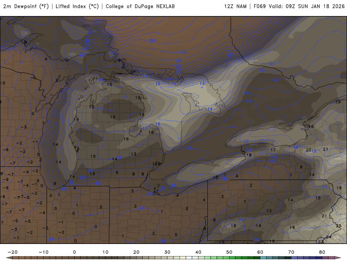Screen dimensions: 347x260
Task: Click the "Valid: 09Z SUN JAN 18 2026" text
Action: point(307,6)
